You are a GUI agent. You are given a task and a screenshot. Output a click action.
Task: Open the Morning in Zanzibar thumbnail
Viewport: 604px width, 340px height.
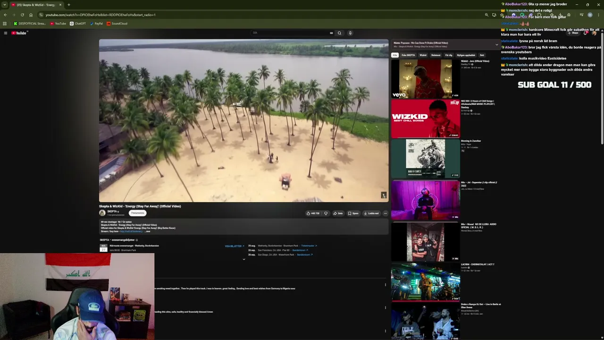pos(425,158)
